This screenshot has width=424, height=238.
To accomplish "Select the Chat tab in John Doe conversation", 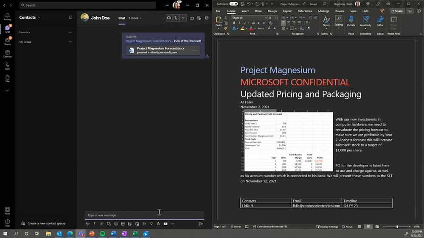I will point(122,18).
